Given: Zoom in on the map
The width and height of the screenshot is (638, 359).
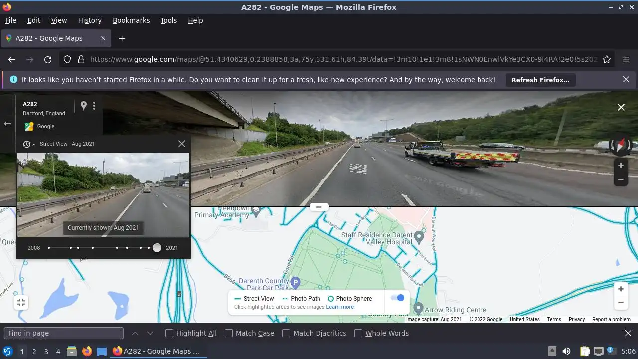Looking at the screenshot, I should pos(621,289).
